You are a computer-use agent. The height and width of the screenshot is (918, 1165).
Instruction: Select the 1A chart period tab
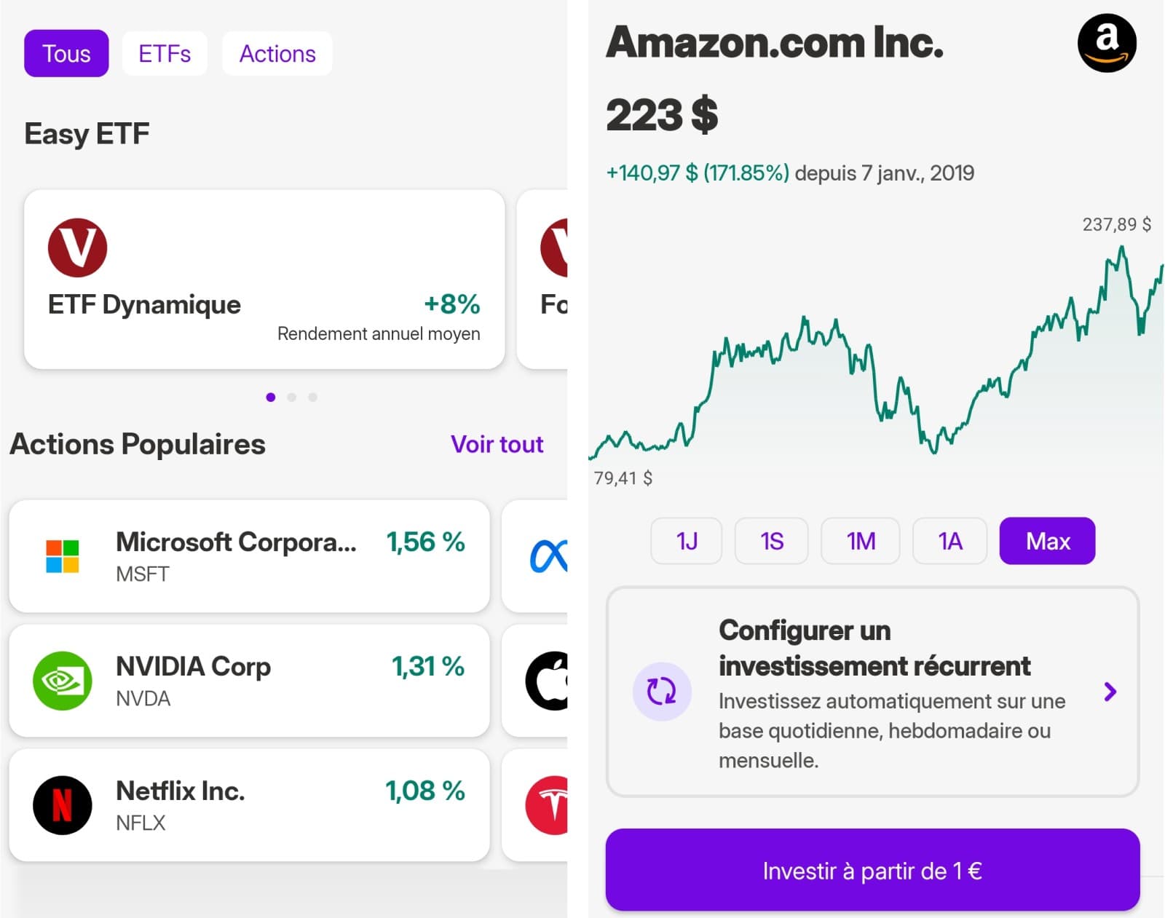click(x=949, y=541)
